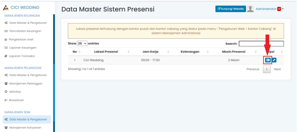
Task: Open Pencatatan Keuangan menu
Action: click(25, 31)
